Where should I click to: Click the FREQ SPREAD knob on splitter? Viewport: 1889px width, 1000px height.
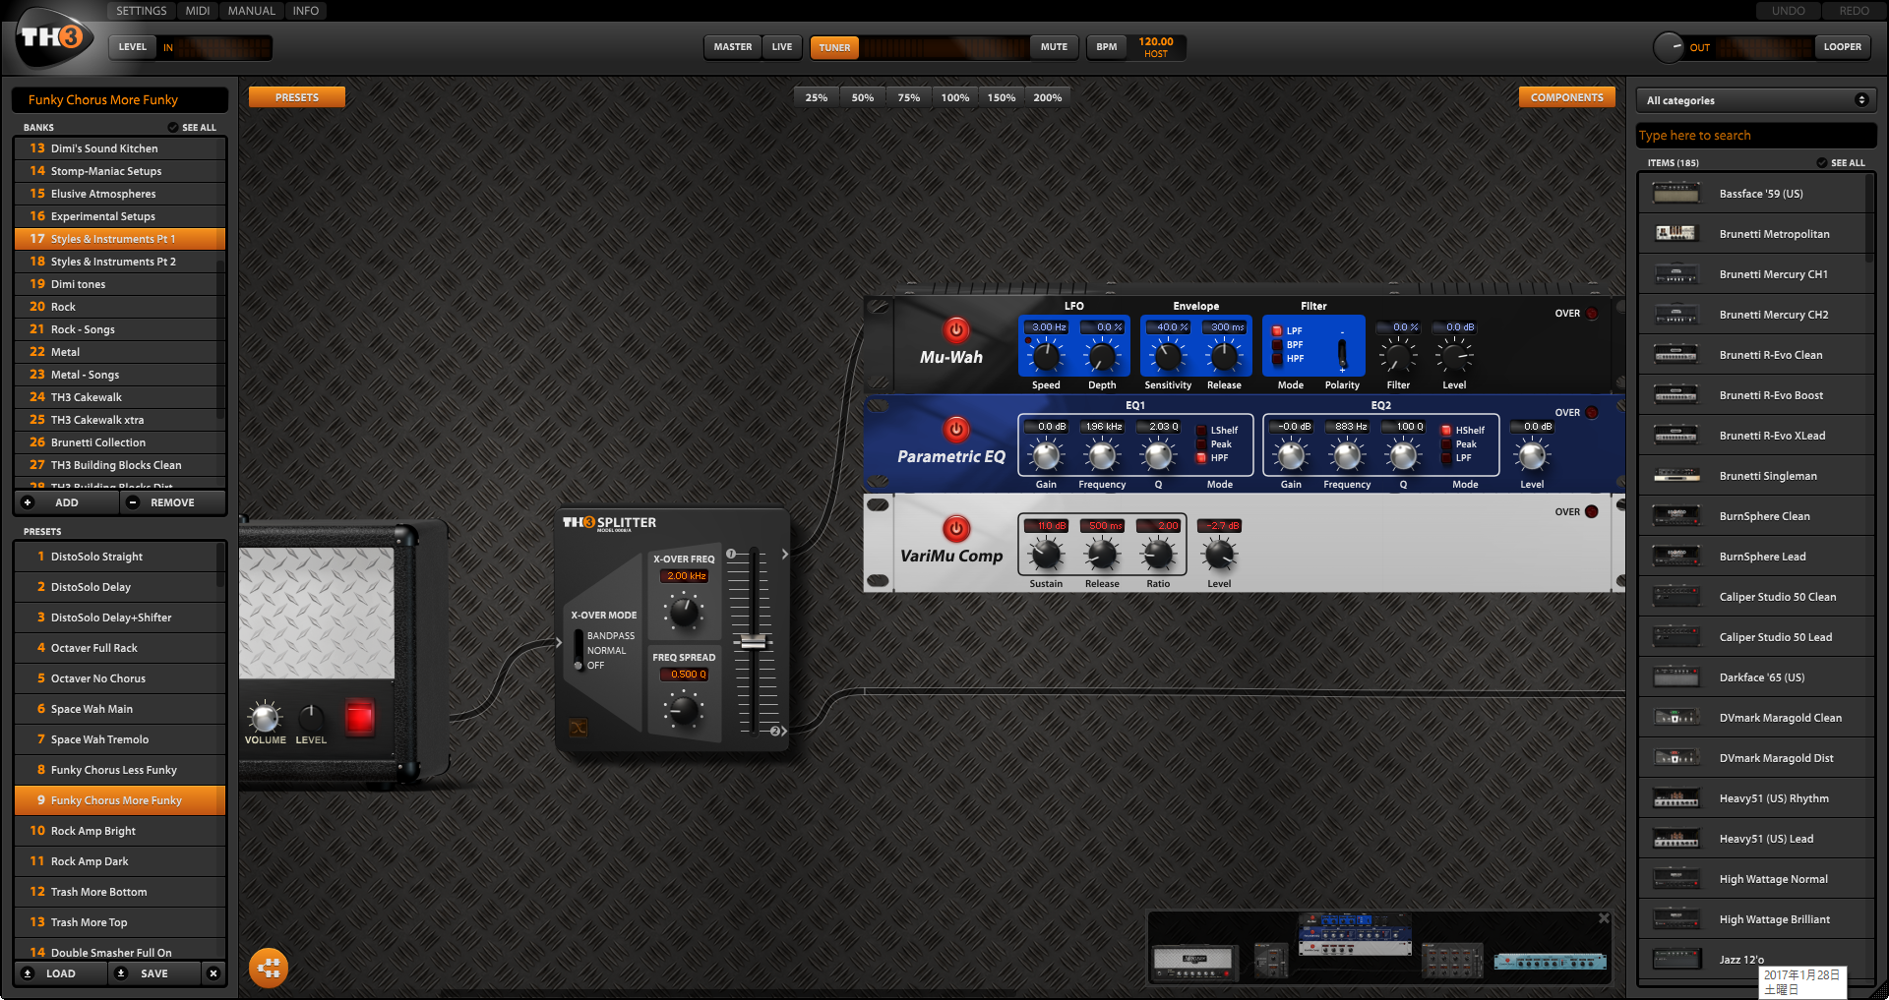click(x=684, y=709)
